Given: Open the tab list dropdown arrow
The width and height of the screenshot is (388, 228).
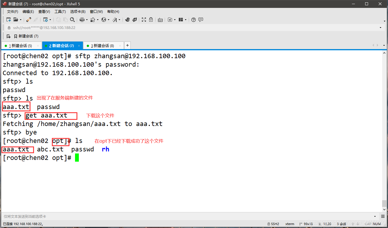Looking at the screenshot, I should click(x=384, y=46).
